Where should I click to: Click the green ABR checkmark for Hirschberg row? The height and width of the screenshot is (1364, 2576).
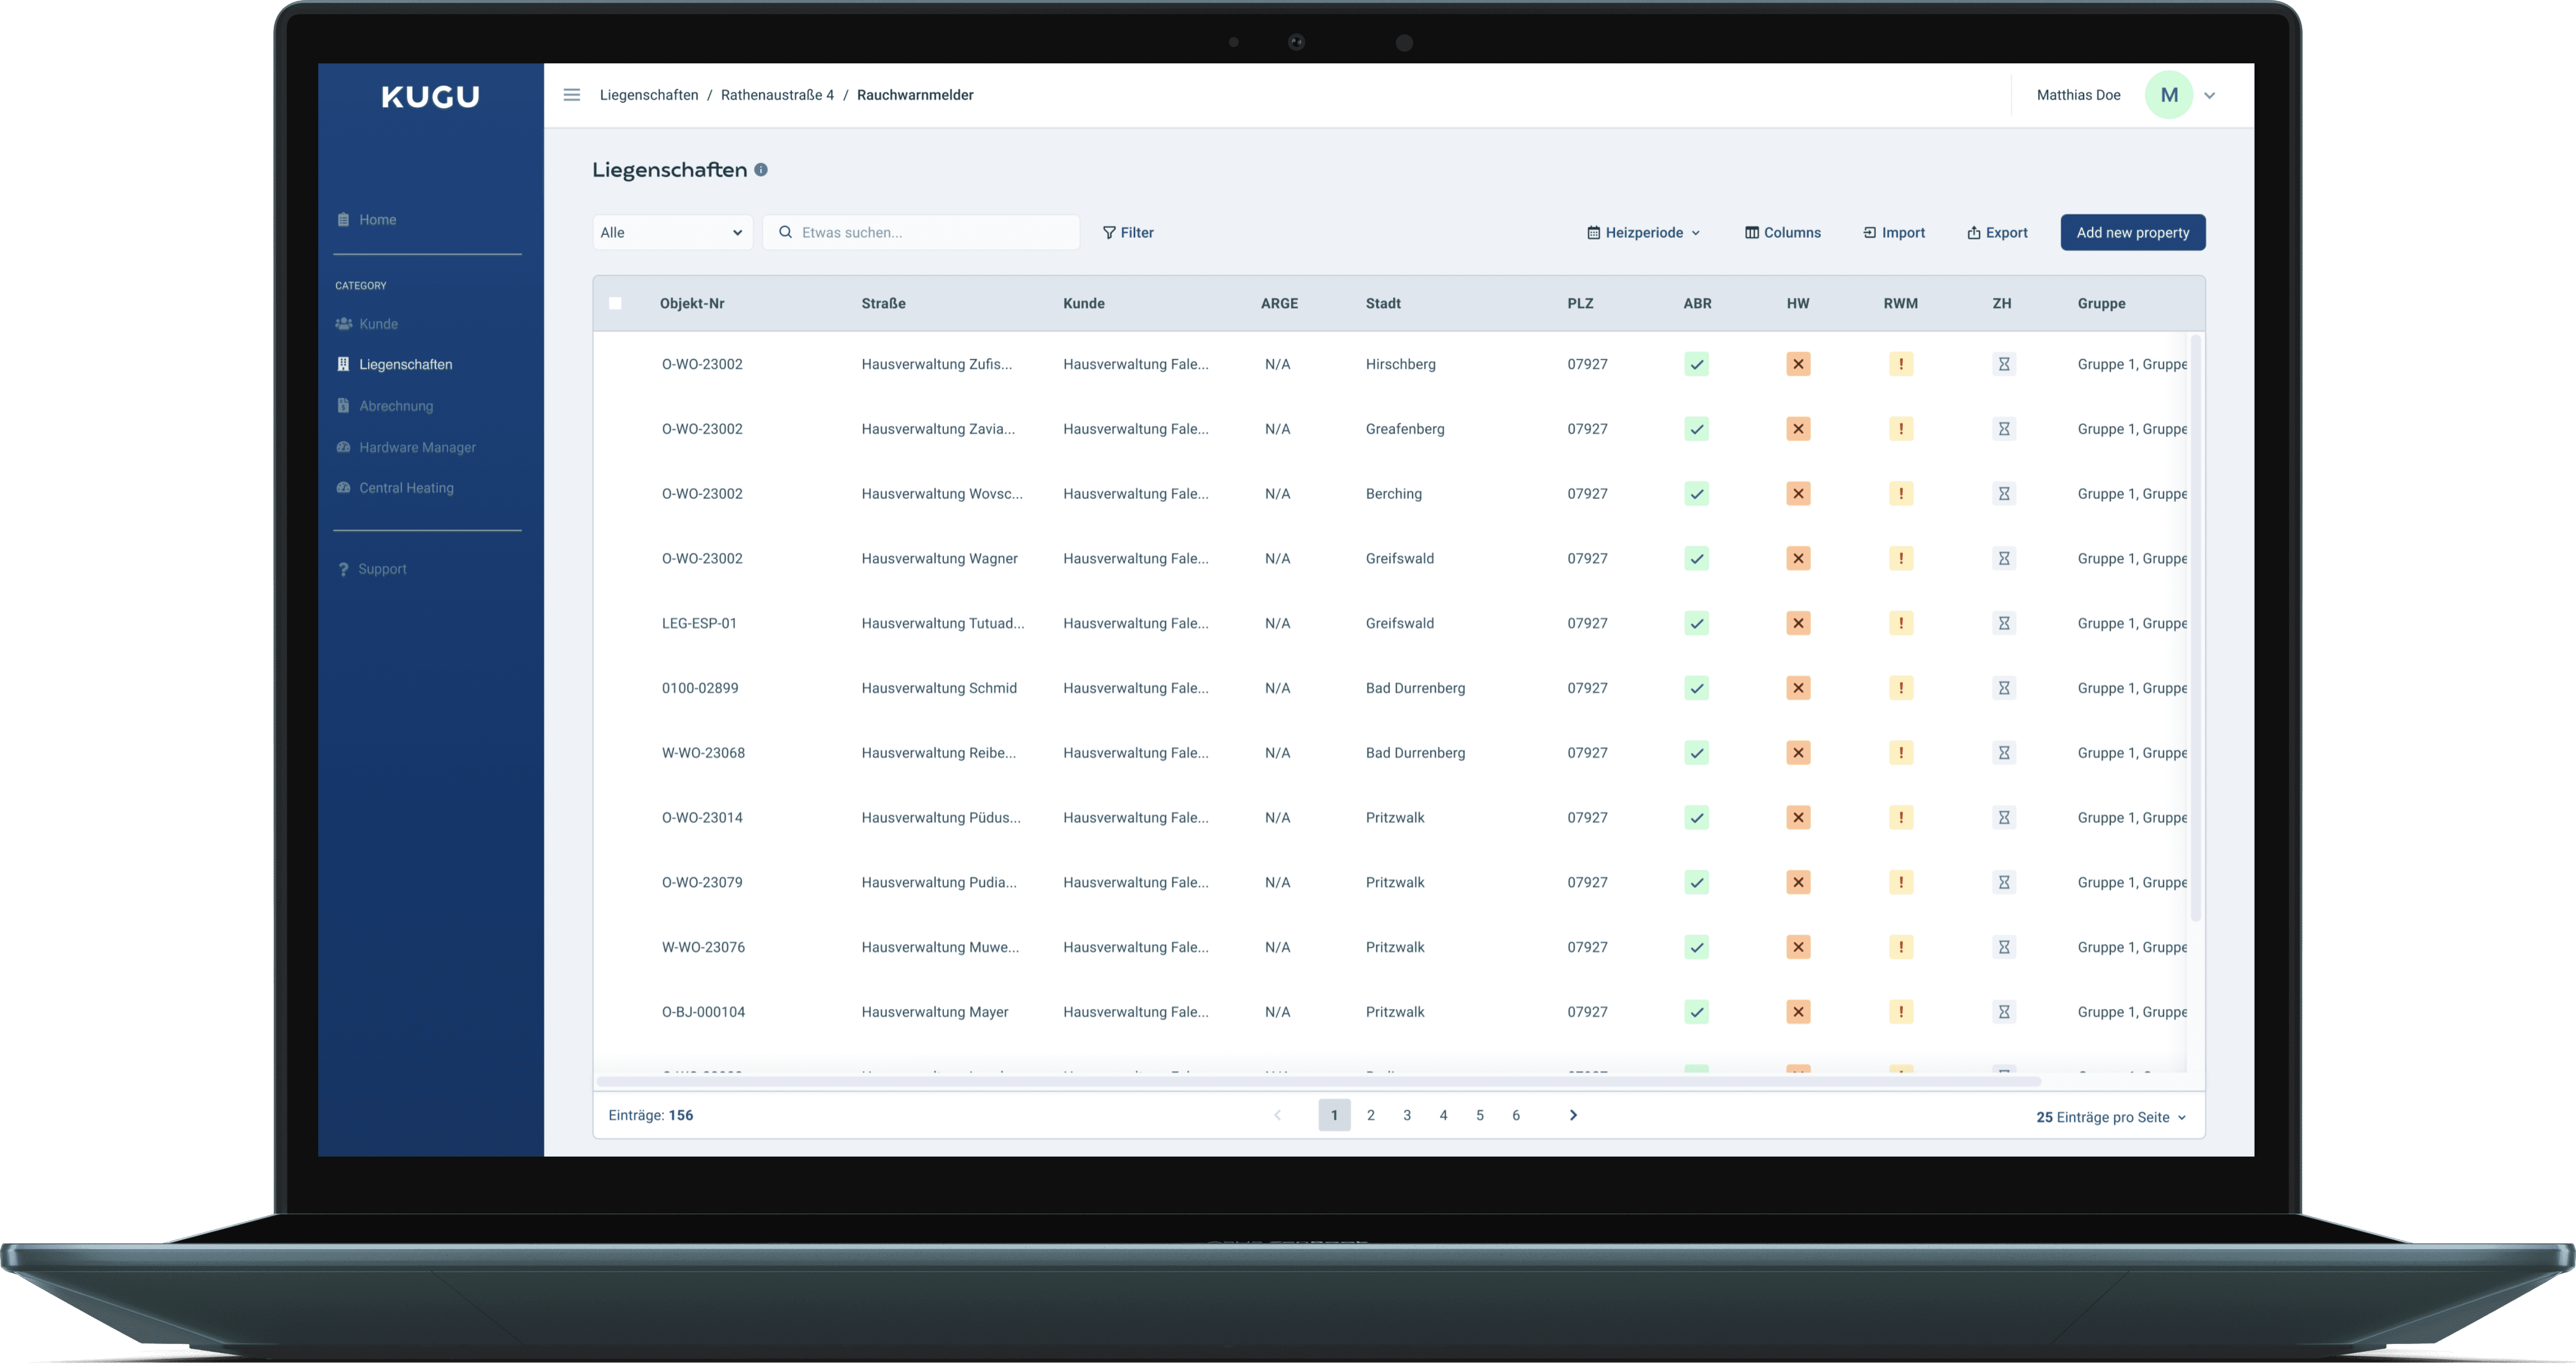tap(1696, 364)
